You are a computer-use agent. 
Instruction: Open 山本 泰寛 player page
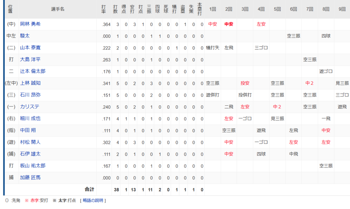click(30, 48)
